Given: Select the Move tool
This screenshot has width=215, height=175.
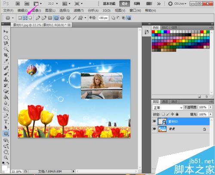Looking at the screenshot, I should point(6,31).
